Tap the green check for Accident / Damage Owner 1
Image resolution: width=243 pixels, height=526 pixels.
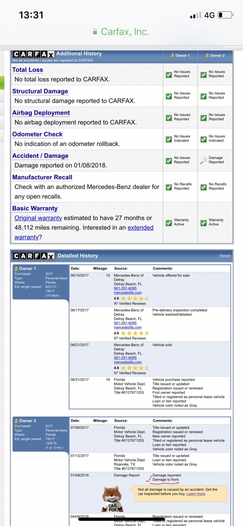tap(169, 160)
